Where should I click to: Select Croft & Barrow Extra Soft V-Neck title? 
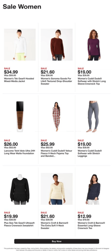coord(55,226)
